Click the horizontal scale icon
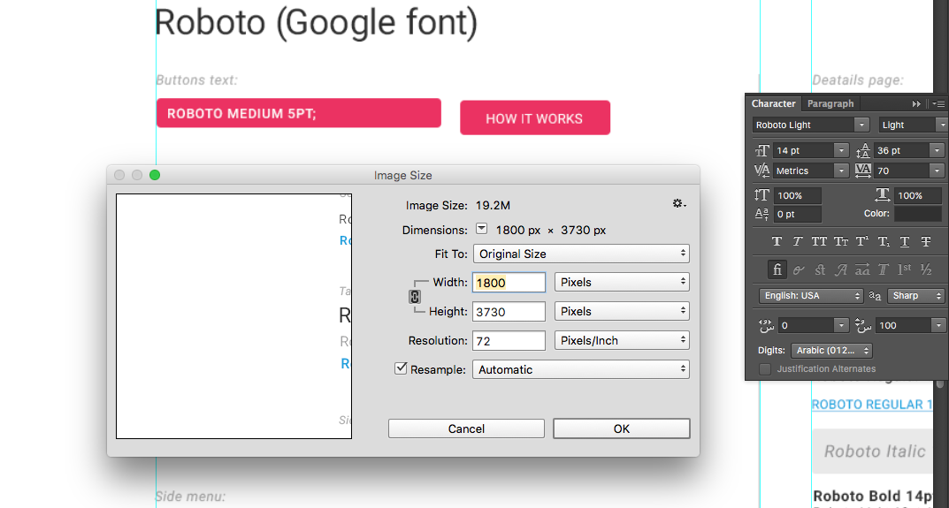The height and width of the screenshot is (508, 949). [x=883, y=194]
